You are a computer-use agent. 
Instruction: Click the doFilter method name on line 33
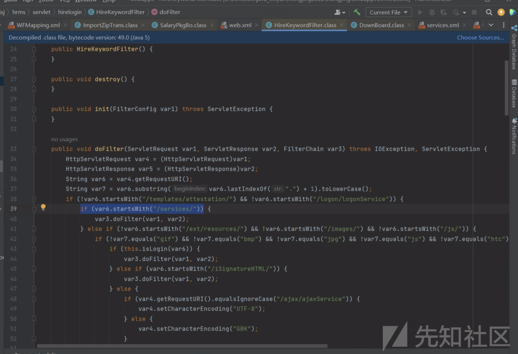click(109, 149)
